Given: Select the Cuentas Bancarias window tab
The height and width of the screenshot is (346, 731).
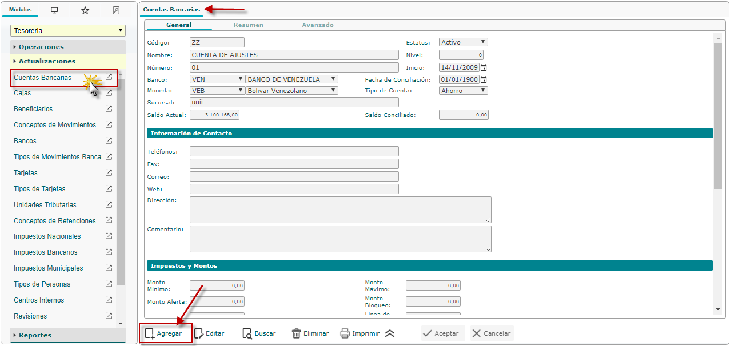Looking at the screenshot, I should pos(171,10).
